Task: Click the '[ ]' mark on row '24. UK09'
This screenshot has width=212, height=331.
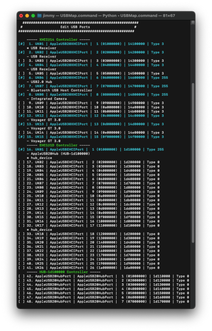Action: [22, 192]
